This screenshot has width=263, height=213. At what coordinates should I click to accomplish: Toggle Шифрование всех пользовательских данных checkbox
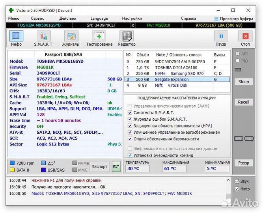(x=130, y=149)
